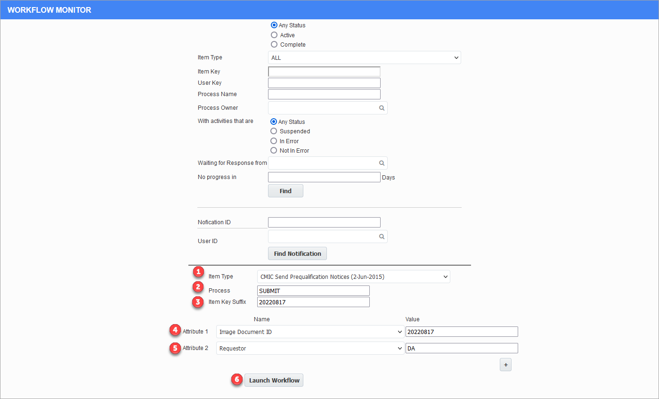This screenshot has height=399, width=659.
Task: Open the Process Owner lookup search icon
Action: pyautogui.click(x=382, y=107)
